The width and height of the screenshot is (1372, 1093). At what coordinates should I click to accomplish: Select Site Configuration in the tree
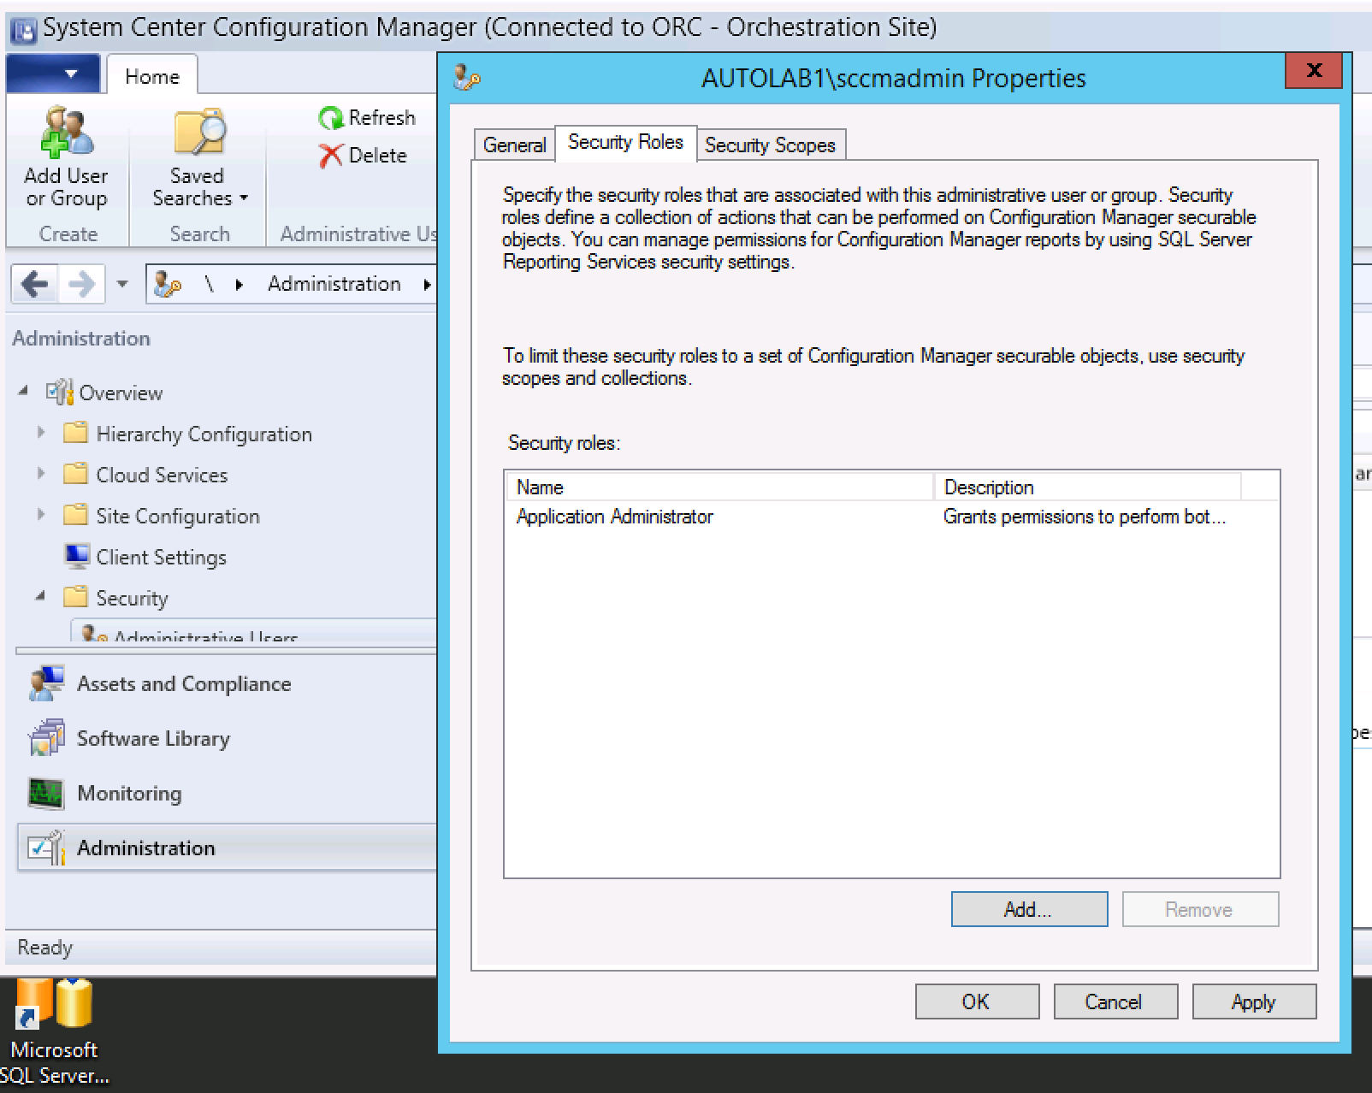[178, 516]
